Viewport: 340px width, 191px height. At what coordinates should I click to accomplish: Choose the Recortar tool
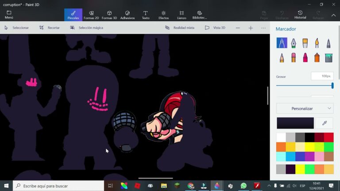click(50, 28)
